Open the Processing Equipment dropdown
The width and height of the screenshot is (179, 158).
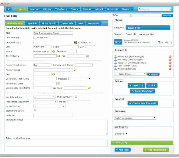tap(45, 102)
